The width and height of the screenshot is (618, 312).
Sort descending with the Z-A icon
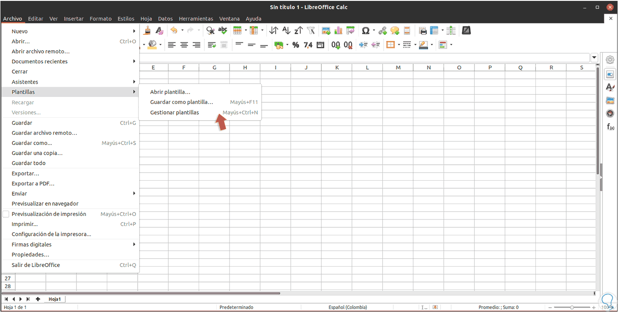[299, 30]
